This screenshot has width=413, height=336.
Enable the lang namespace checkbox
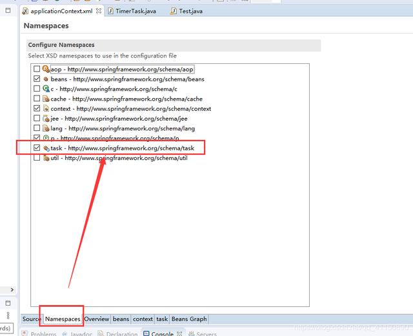pyautogui.click(x=37, y=128)
